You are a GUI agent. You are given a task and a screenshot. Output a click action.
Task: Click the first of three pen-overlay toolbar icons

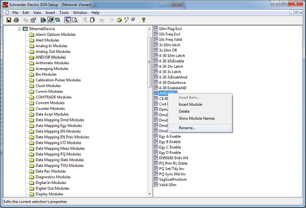point(43,20)
